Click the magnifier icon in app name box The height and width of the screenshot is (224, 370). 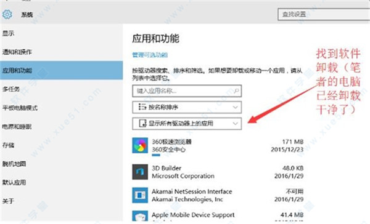236,90
